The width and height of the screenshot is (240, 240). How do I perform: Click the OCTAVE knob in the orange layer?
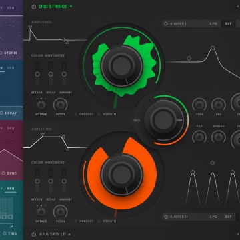[x=41, y=211]
